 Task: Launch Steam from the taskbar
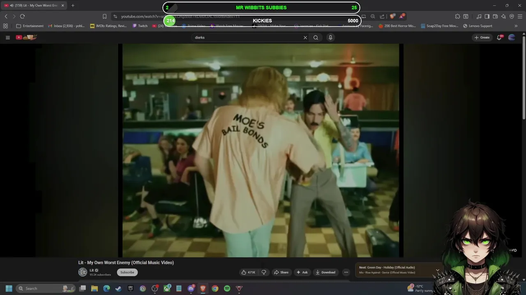coord(118,288)
